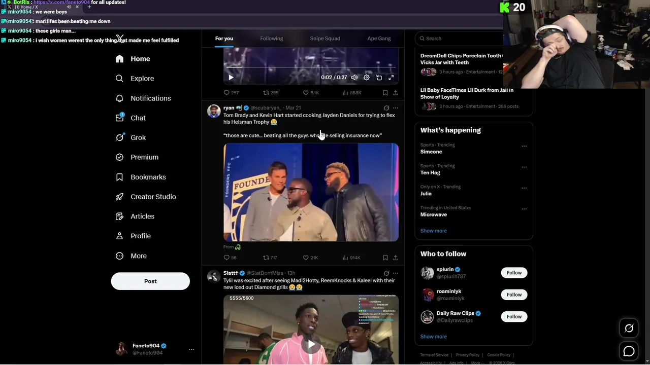
Task: Open more options for Simeone trend
Action: tap(524, 146)
